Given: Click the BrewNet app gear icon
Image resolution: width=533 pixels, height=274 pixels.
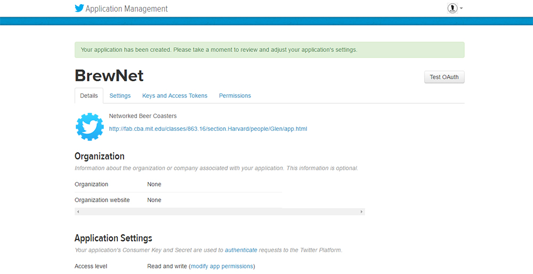Looking at the screenshot, I should pos(90,127).
